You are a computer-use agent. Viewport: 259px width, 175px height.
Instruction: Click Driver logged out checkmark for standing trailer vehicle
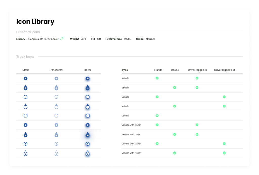click(224, 144)
